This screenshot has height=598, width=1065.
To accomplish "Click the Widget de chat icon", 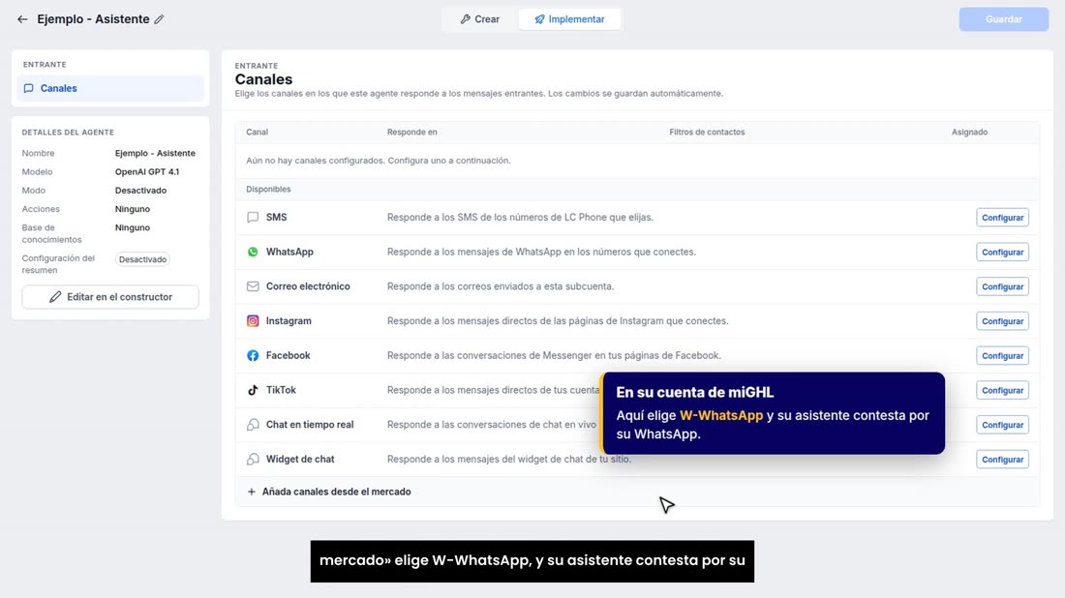I will point(253,460).
